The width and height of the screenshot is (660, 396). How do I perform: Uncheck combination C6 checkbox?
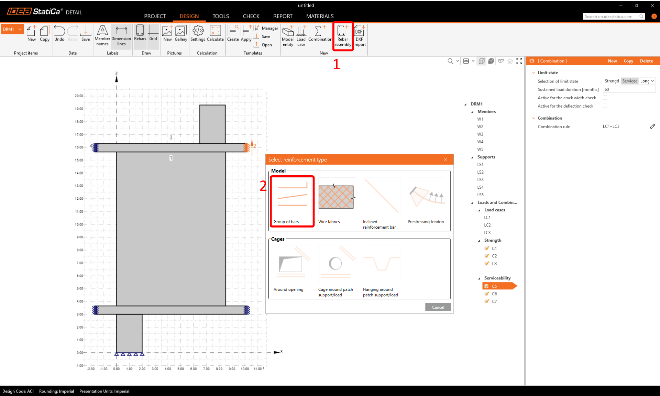(487, 294)
